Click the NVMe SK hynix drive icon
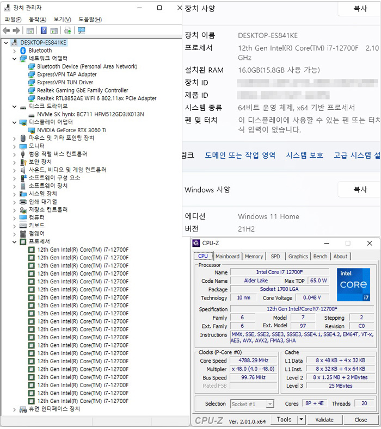 [32, 115]
